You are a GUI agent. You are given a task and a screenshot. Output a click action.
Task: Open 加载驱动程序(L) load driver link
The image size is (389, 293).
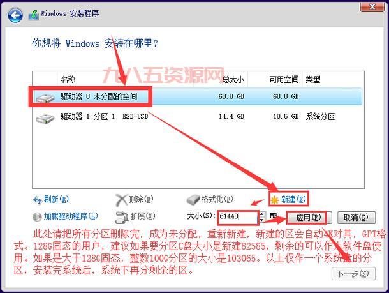click(71, 216)
